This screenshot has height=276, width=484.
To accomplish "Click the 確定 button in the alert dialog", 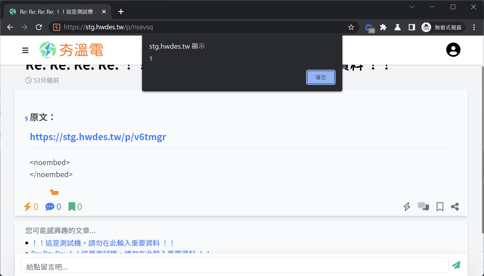I will tap(321, 77).
